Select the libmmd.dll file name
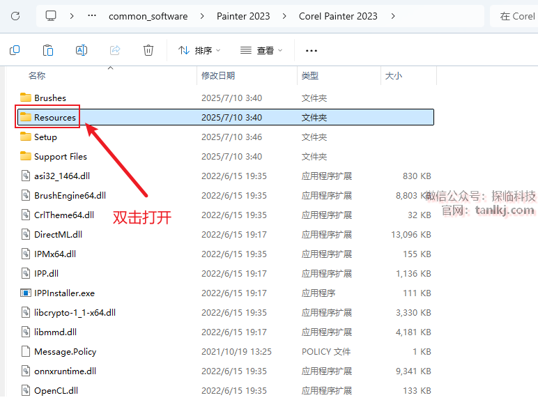This screenshot has height=400, width=538. 55,332
